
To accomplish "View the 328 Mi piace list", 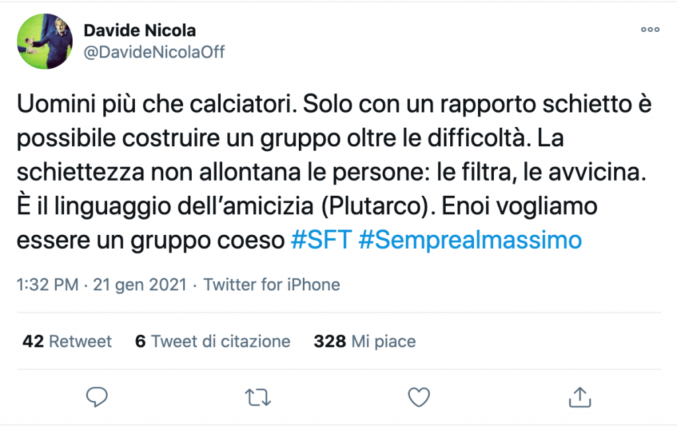I will point(364,341).
